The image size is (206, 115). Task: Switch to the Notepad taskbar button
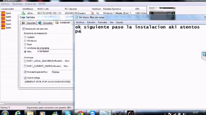pos(105,113)
